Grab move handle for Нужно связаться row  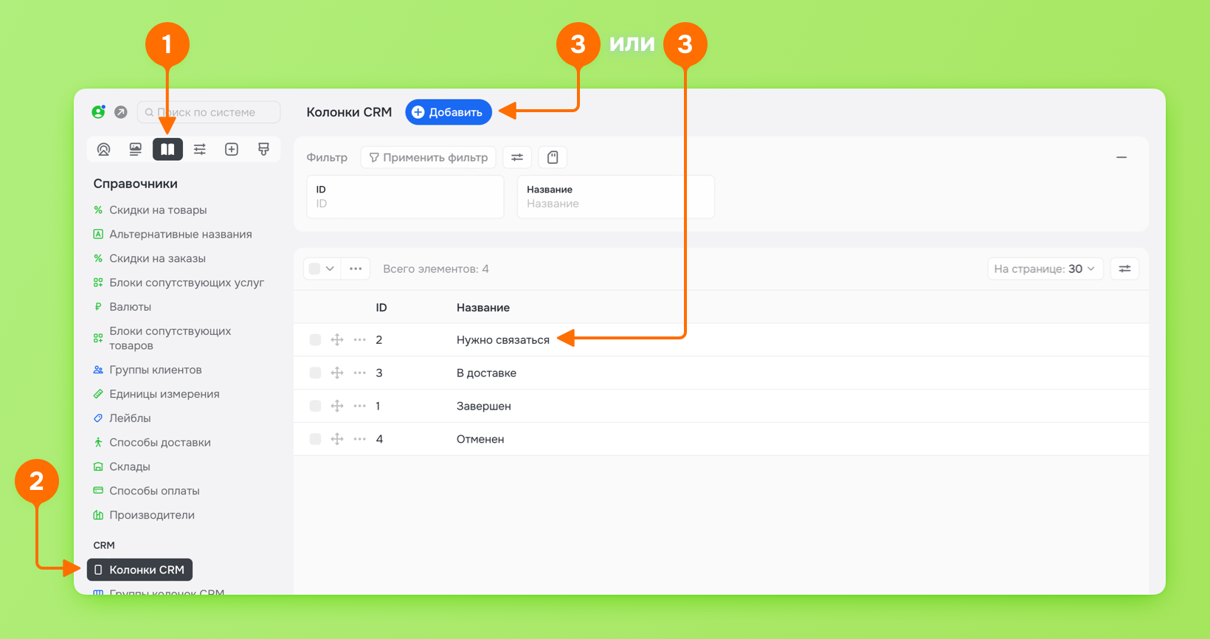337,339
